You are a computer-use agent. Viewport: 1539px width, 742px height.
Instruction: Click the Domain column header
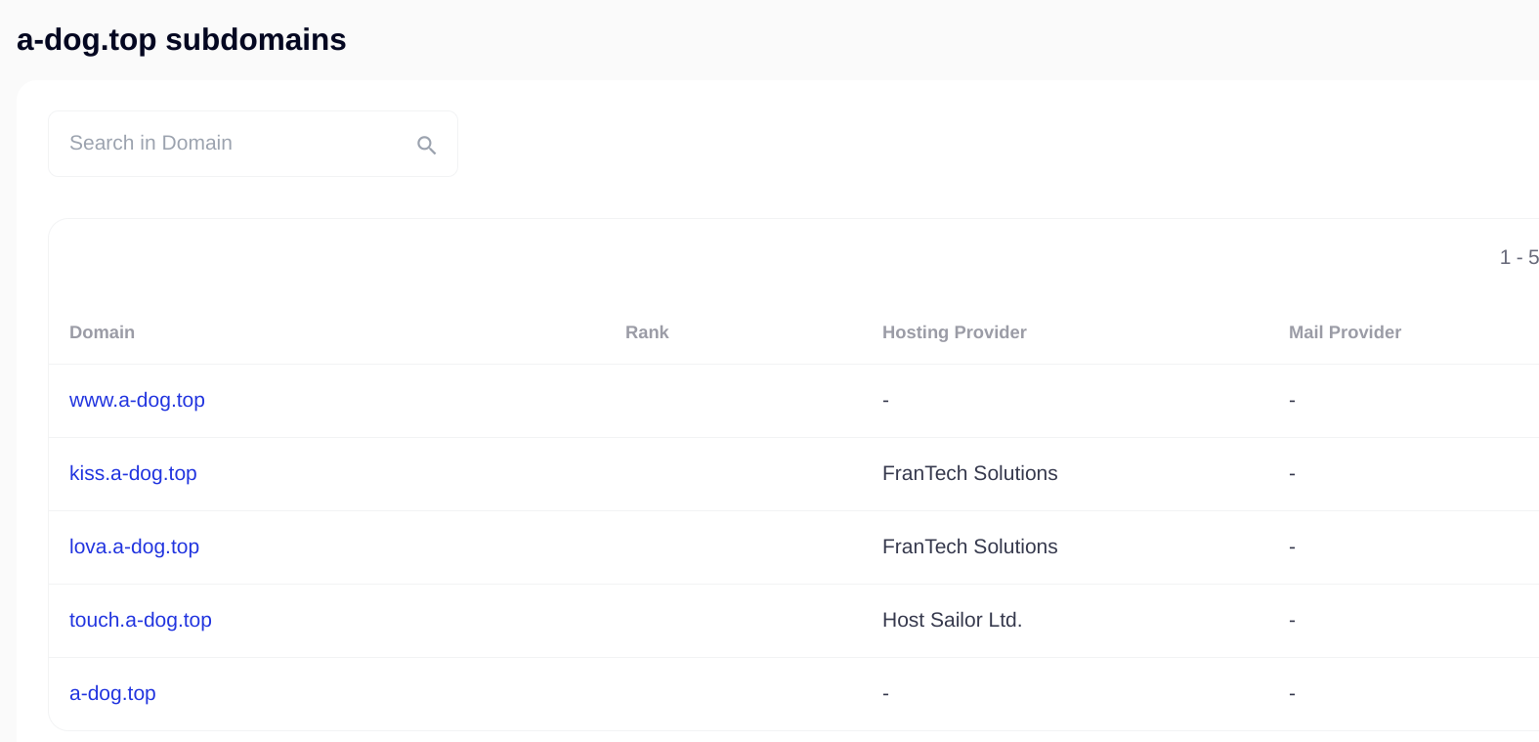tap(102, 332)
